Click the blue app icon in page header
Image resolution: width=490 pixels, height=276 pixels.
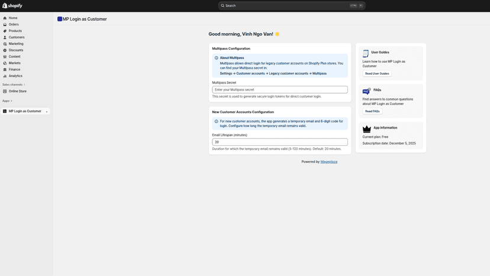click(60, 19)
